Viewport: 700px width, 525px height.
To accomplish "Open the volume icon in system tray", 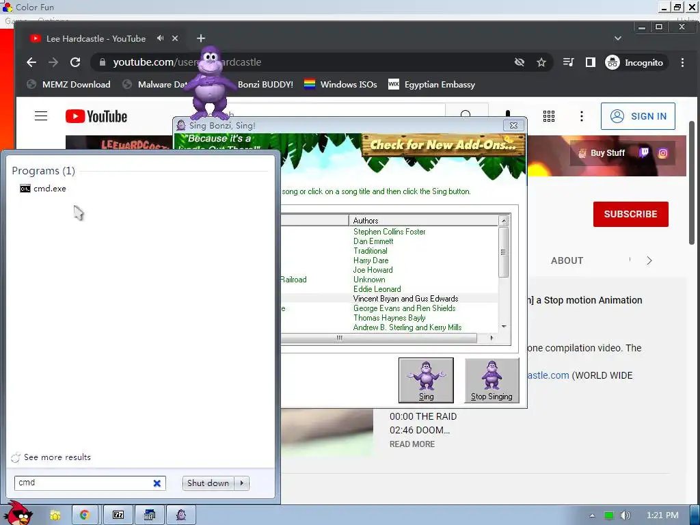I will coord(625,515).
